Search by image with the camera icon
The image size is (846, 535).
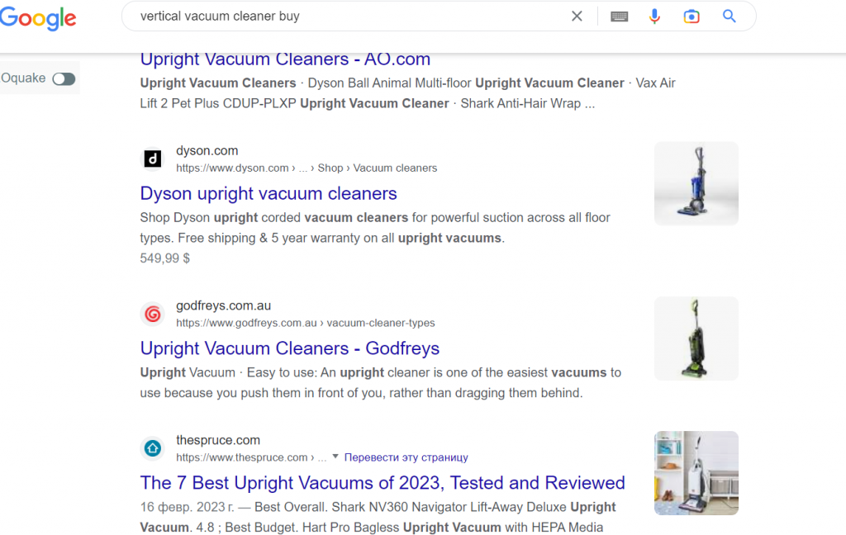(x=692, y=17)
